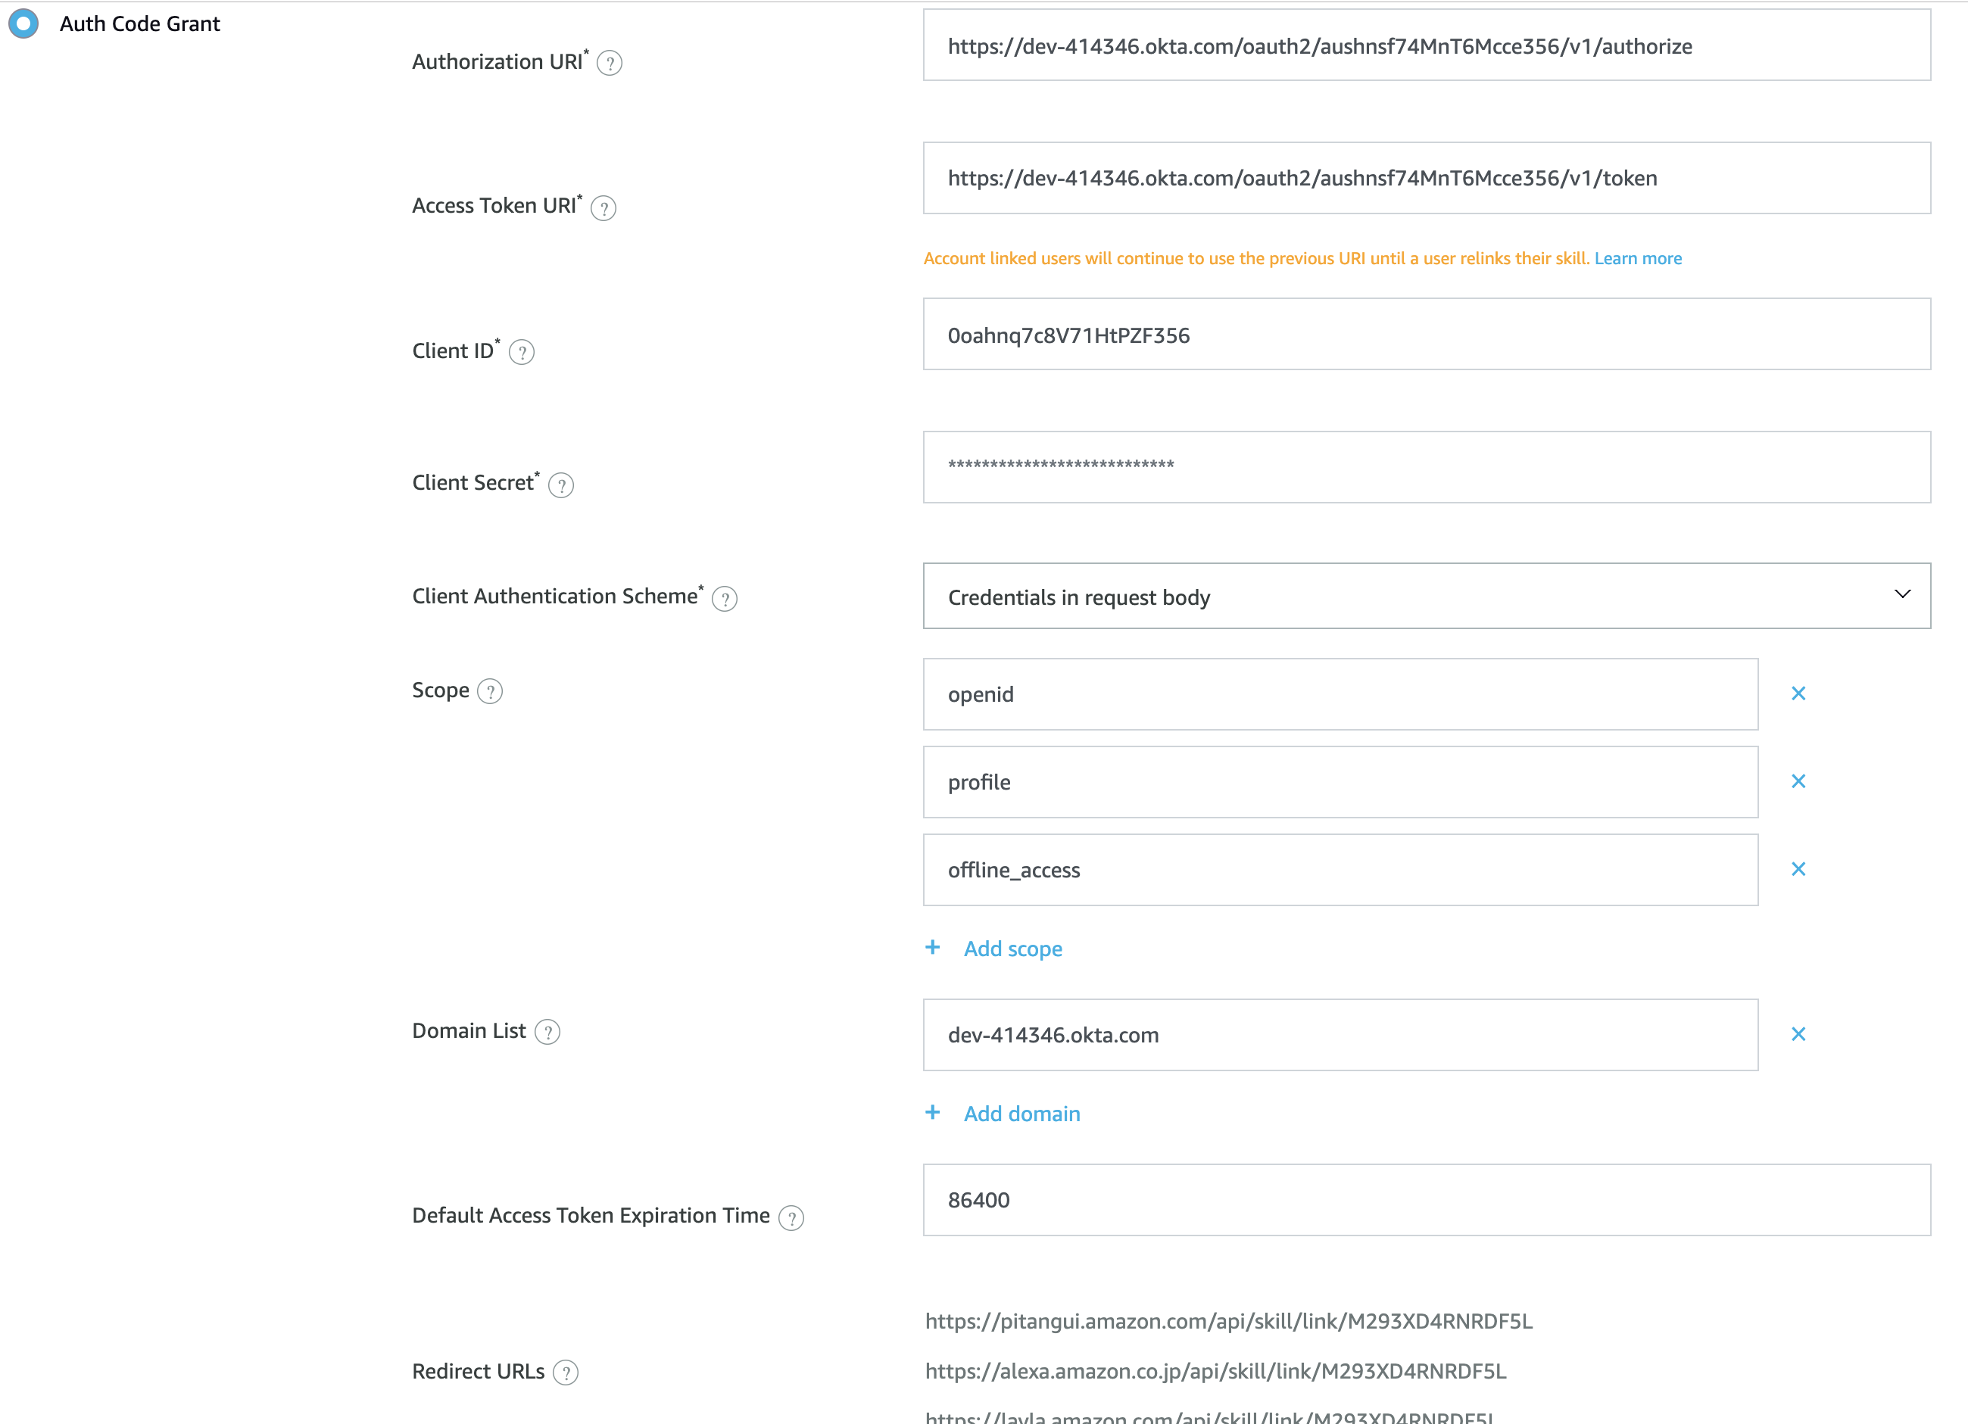Show help for Default Access Token Expiration Time

click(x=791, y=1217)
